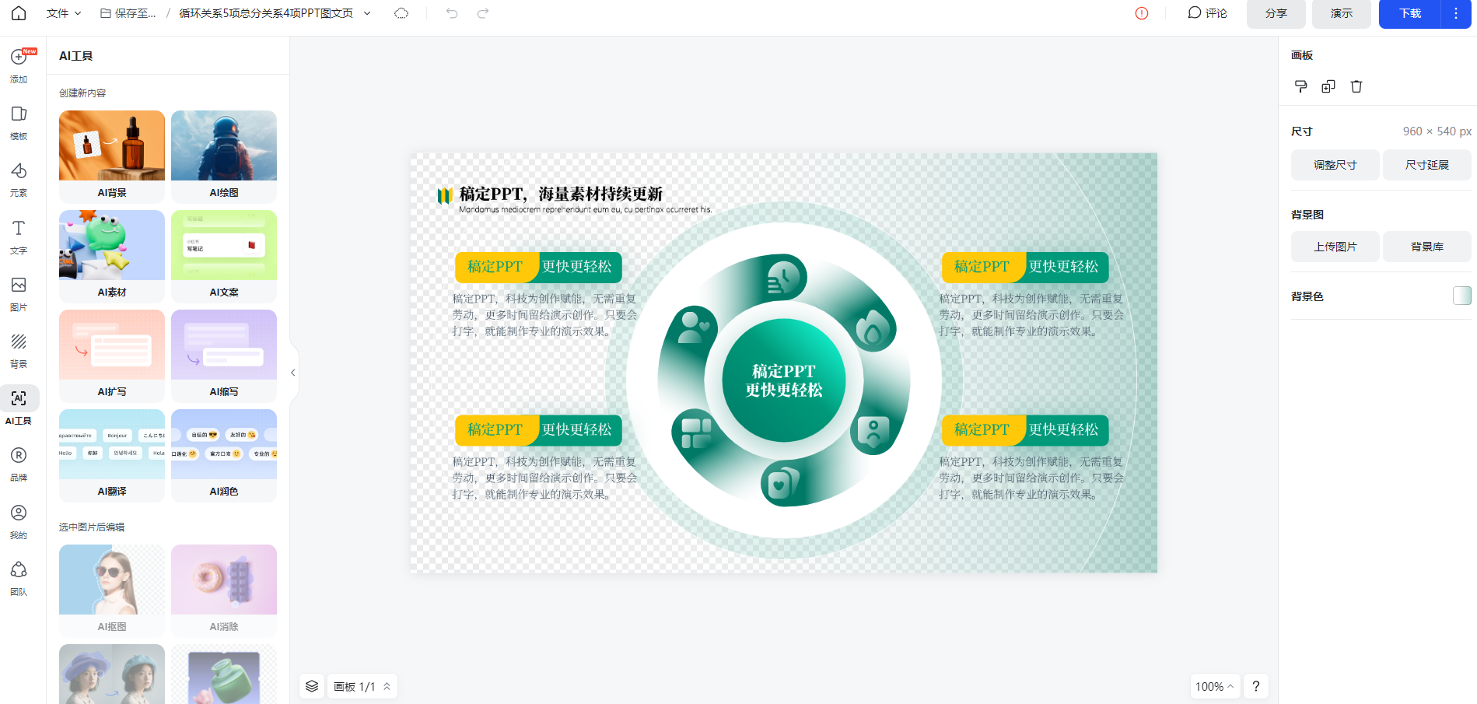Delete the artboard with trash icon

1356,86
